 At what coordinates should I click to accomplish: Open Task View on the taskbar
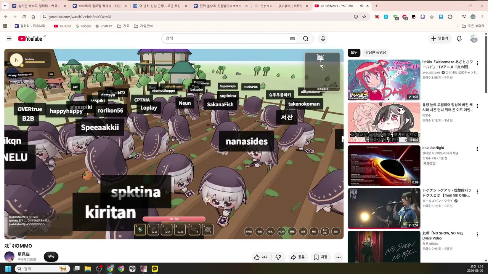pos(77,269)
